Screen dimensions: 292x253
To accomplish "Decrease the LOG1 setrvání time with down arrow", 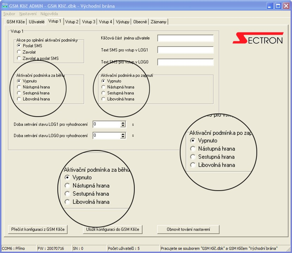I will click(123, 126).
